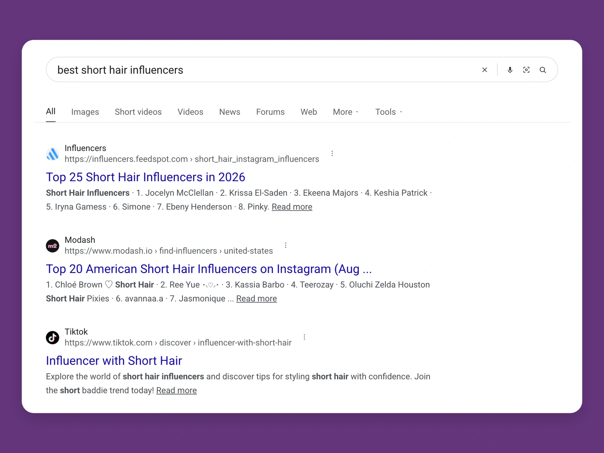Image resolution: width=604 pixels, height=453 pixels.
Task: Select the All results tab
Action: pos(51,111)
